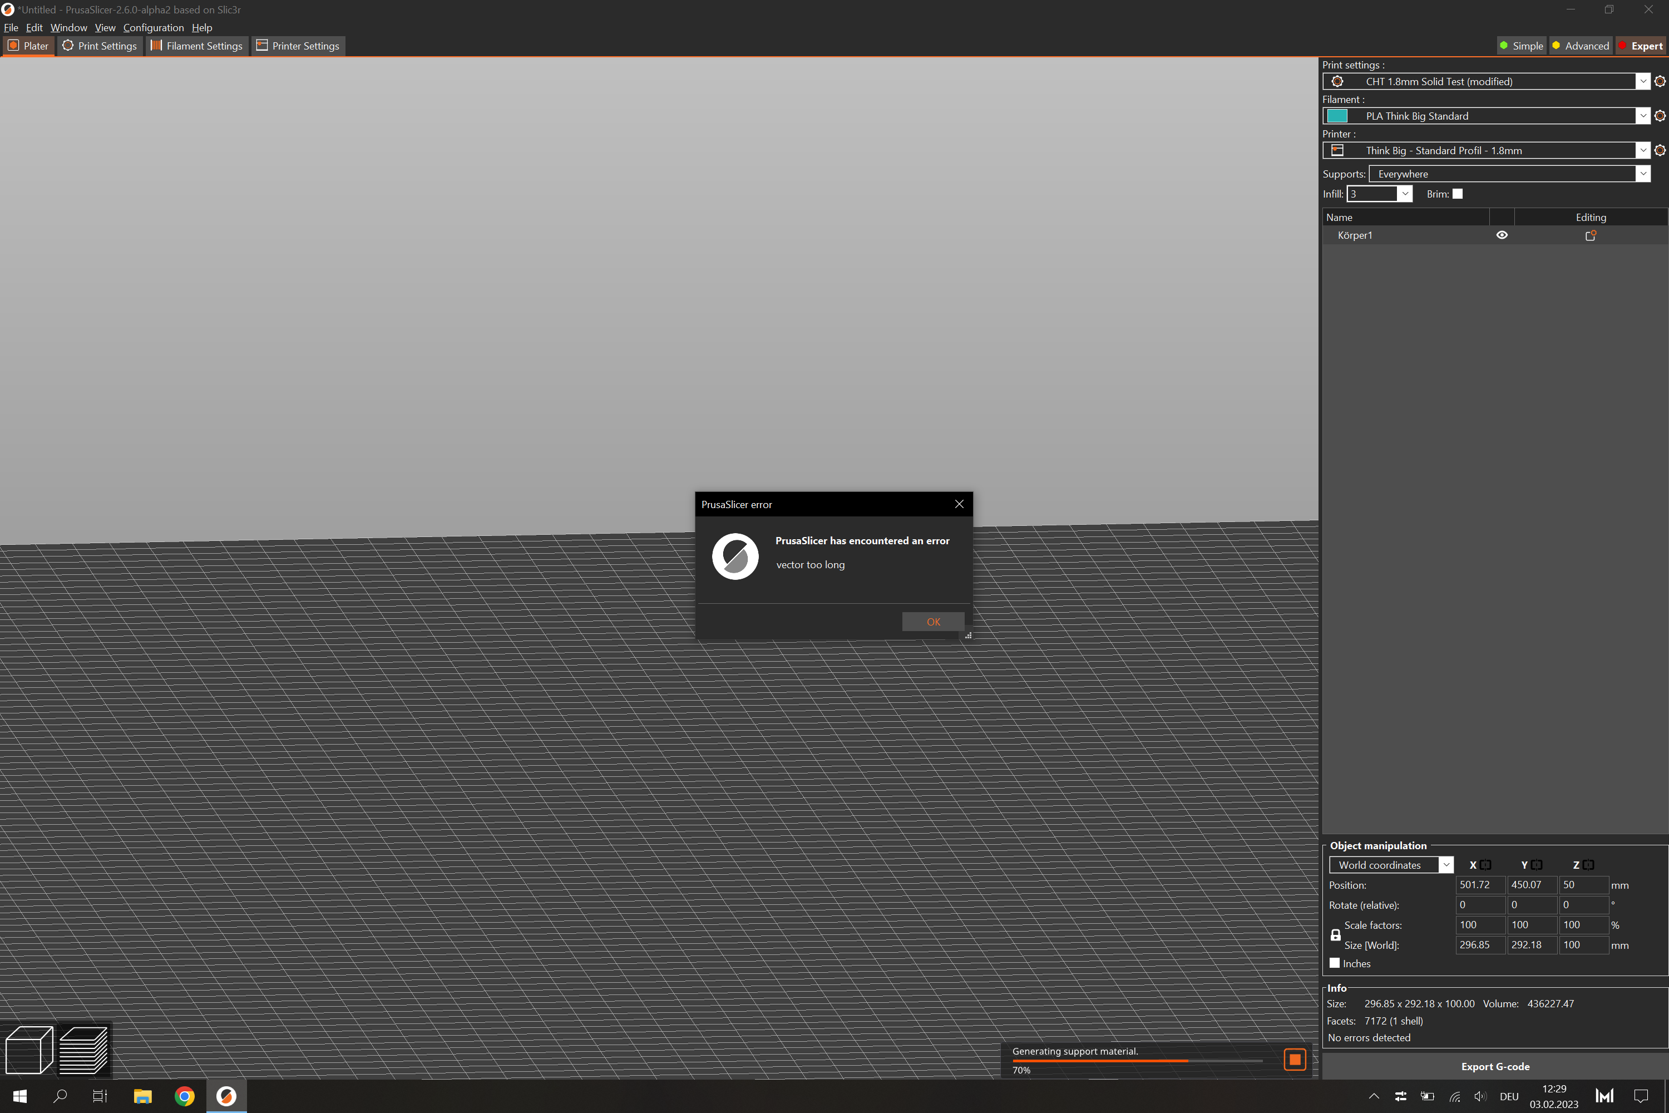This screenshot has height=1113, width=1669.
Task: Click Export G-code button
Action: coord(1495,1066)
